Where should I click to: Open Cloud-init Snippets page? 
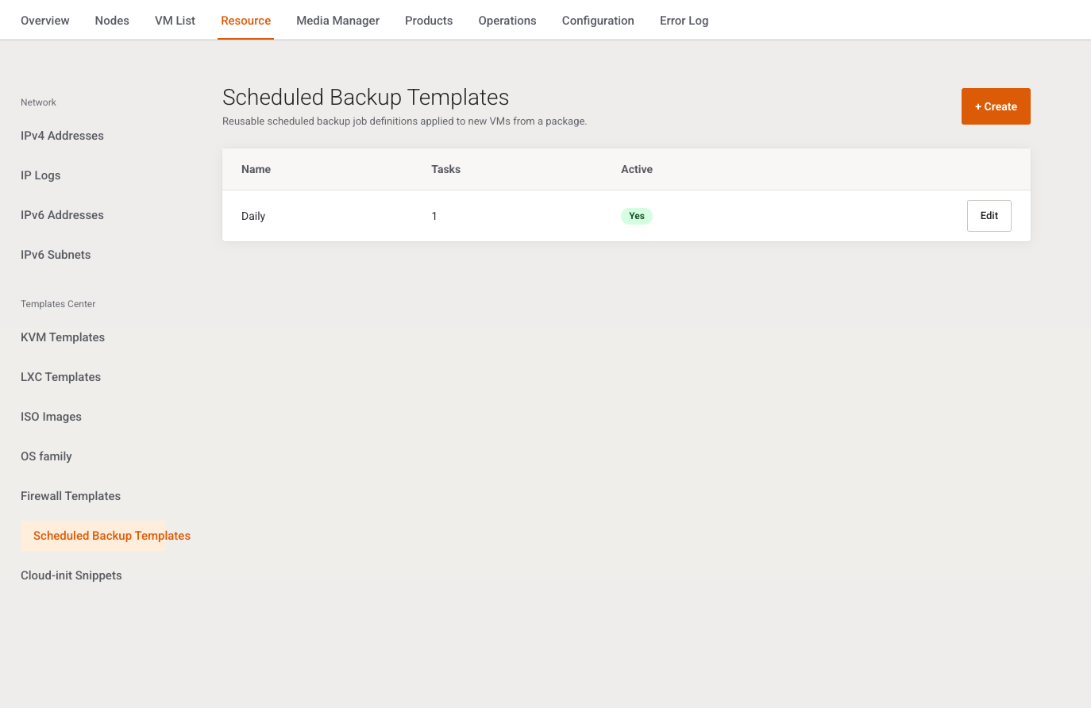[x=71, y=575]
